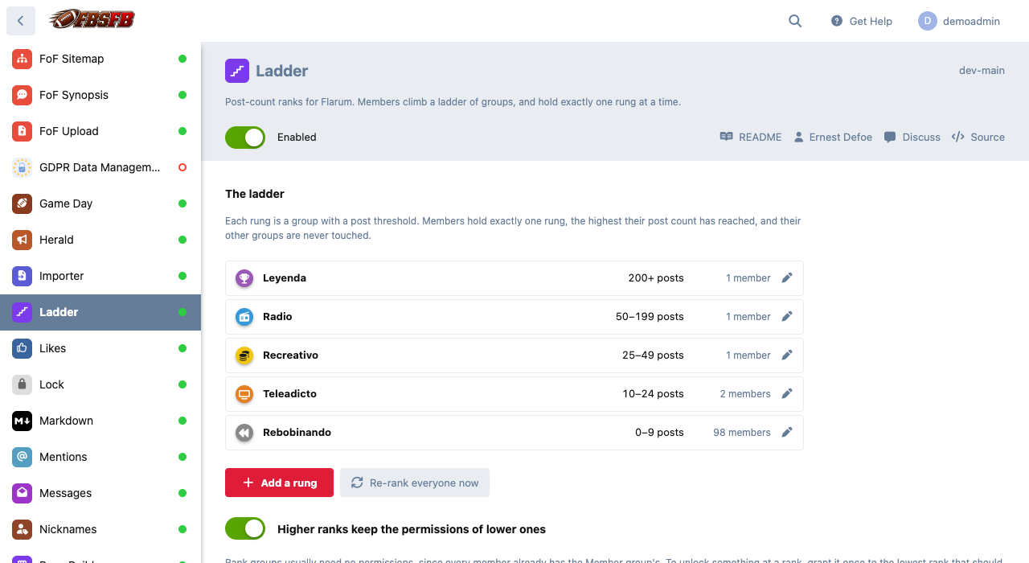Viewport: 1029px width, 563px height.
Task: Click the Teleadicto TV badge icon
Action: [x=244, y=394]
